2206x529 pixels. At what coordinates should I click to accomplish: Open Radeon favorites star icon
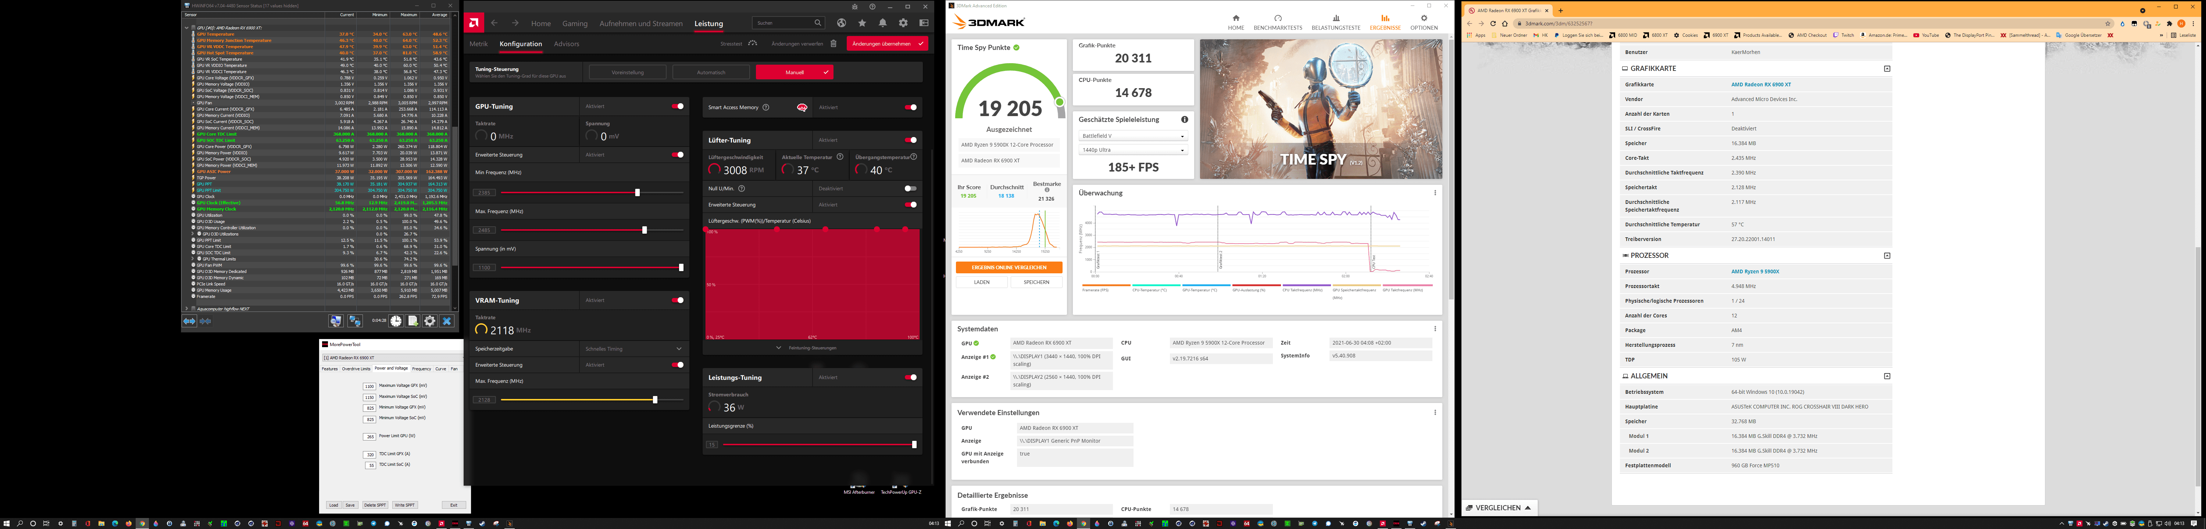[x=861, y=23]
